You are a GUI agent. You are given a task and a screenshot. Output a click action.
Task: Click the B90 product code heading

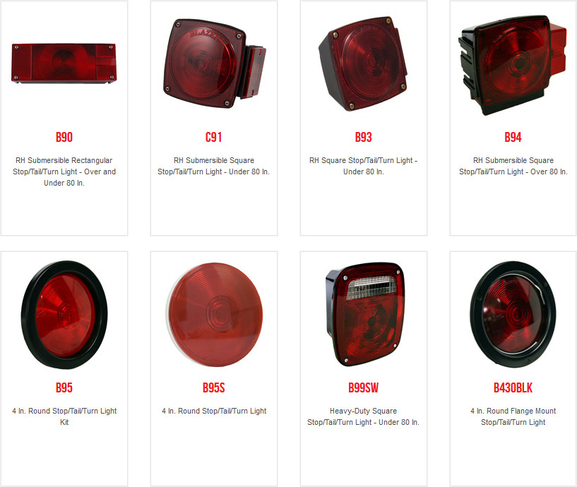point(64,137)
